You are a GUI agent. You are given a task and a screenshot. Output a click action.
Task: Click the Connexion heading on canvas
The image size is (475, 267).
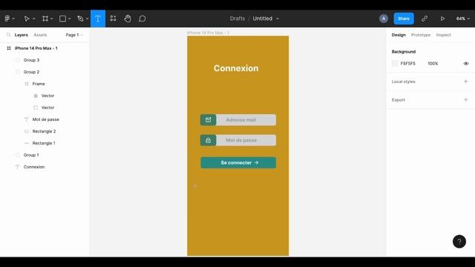coord(236,68)
